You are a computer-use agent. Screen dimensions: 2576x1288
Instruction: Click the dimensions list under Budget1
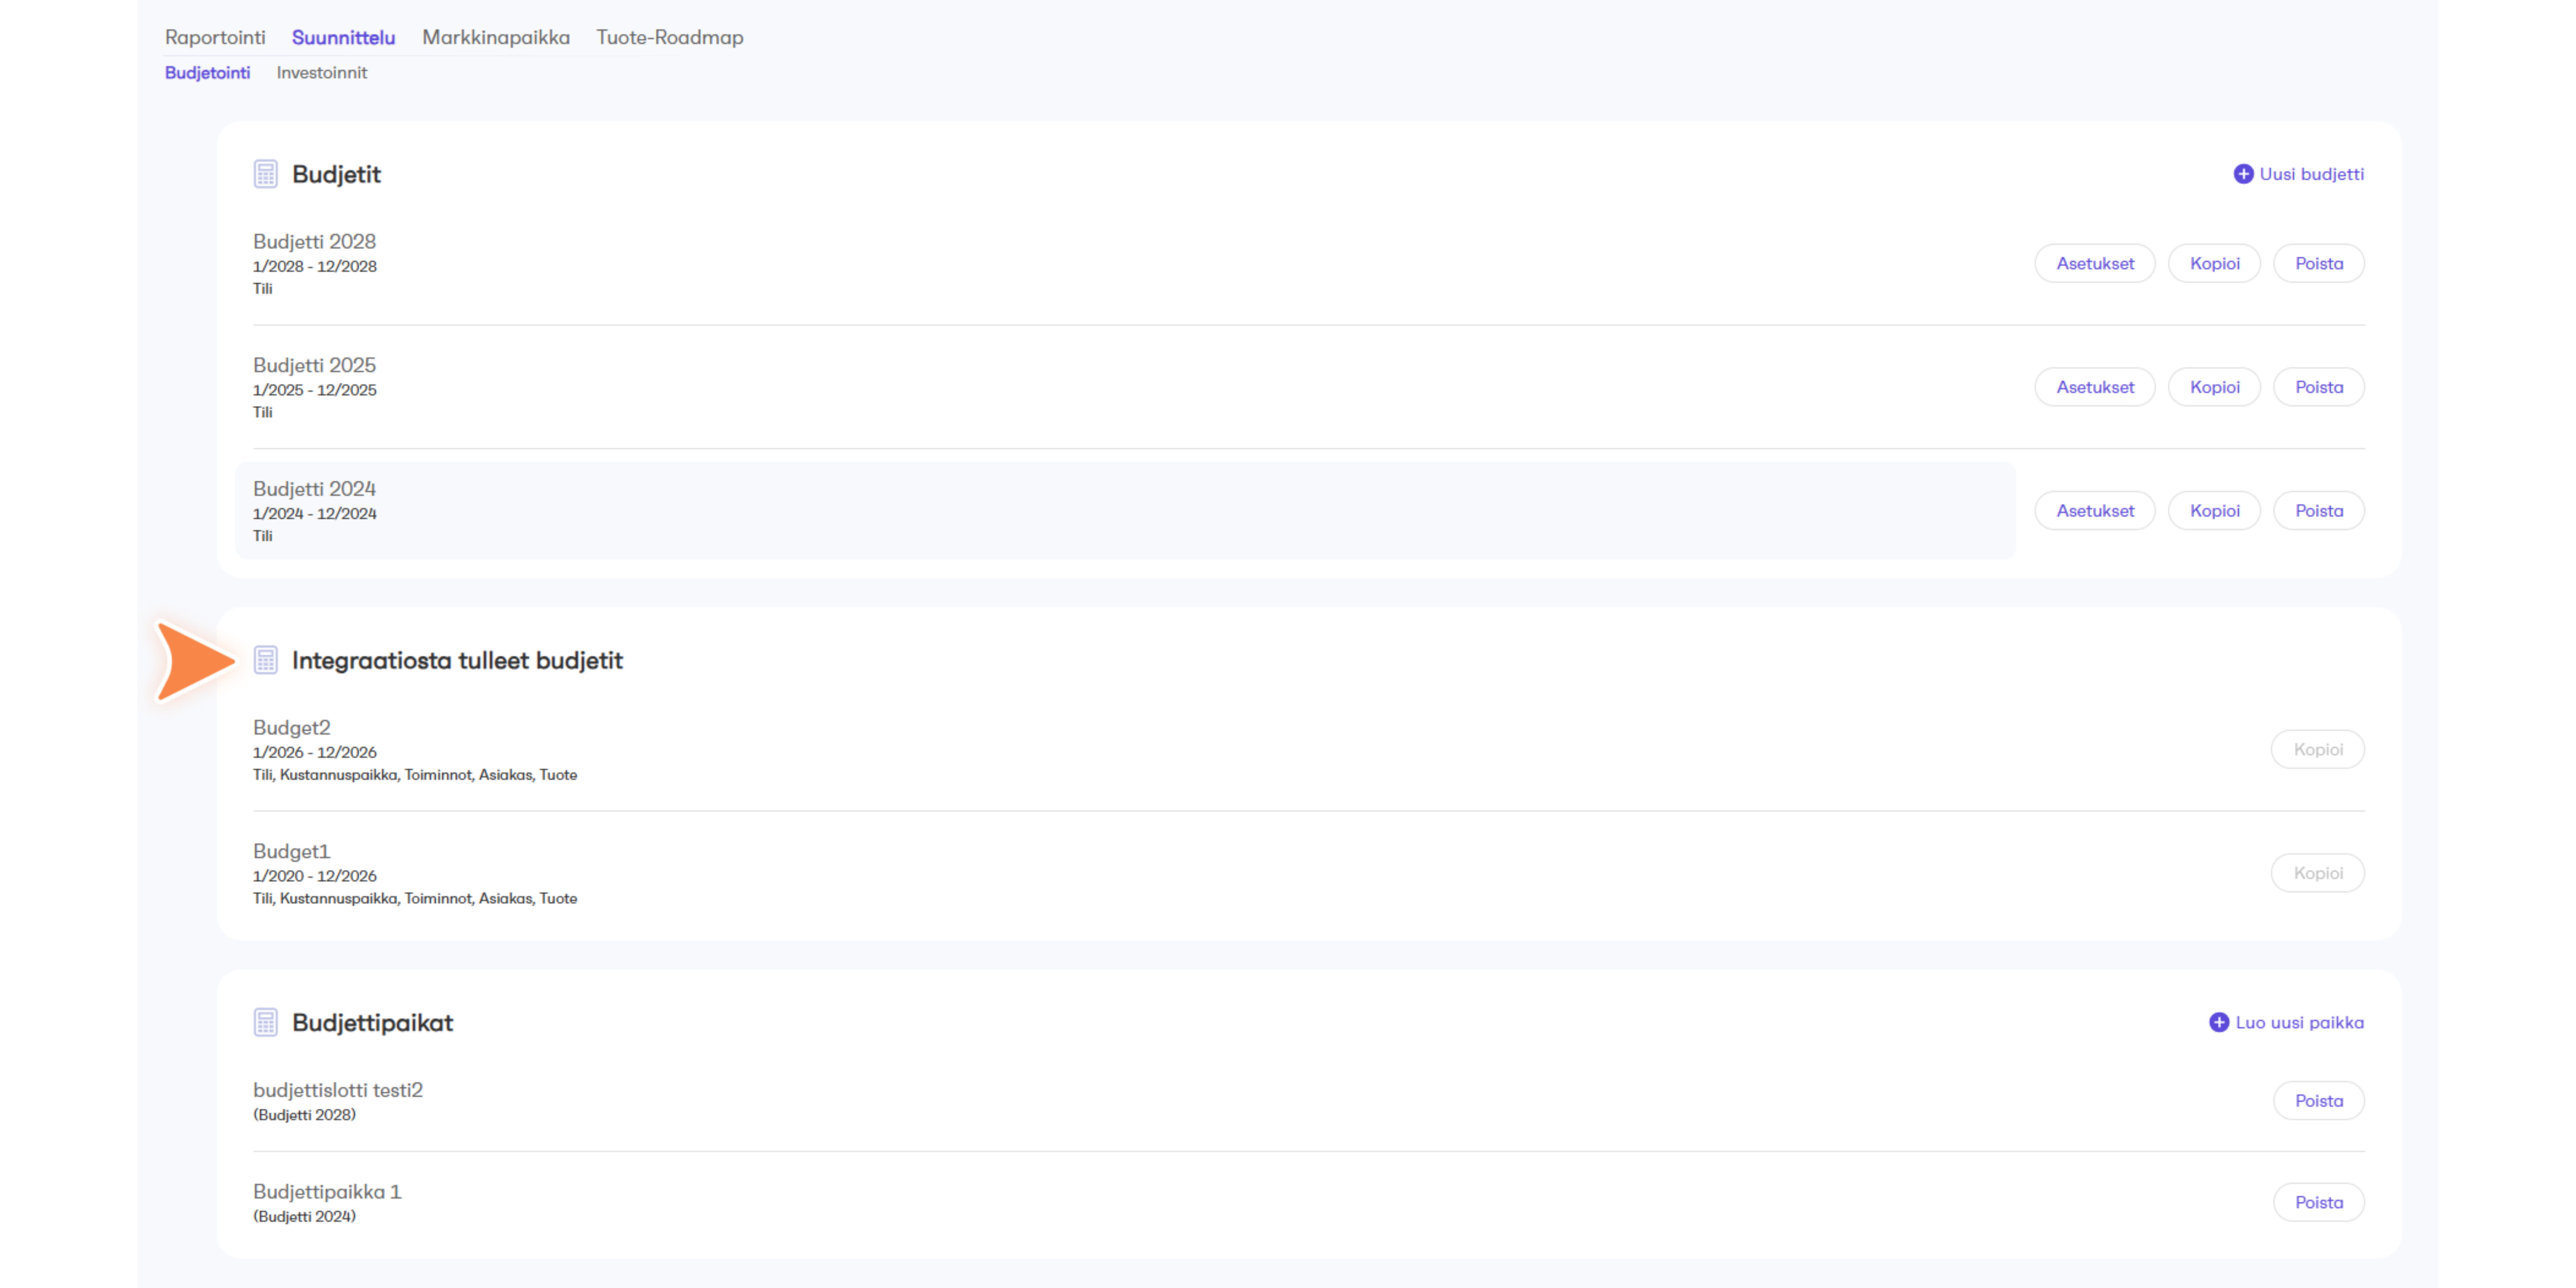point(415,898)
